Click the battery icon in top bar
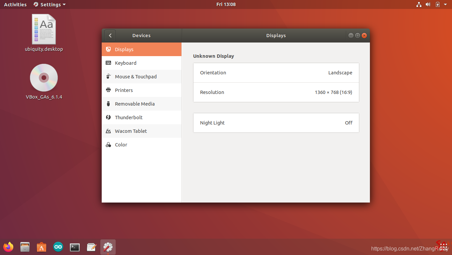This screenshot has height=255, width=452. (438, 4)
